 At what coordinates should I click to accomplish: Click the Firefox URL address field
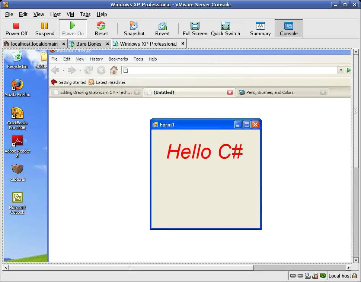231,70
